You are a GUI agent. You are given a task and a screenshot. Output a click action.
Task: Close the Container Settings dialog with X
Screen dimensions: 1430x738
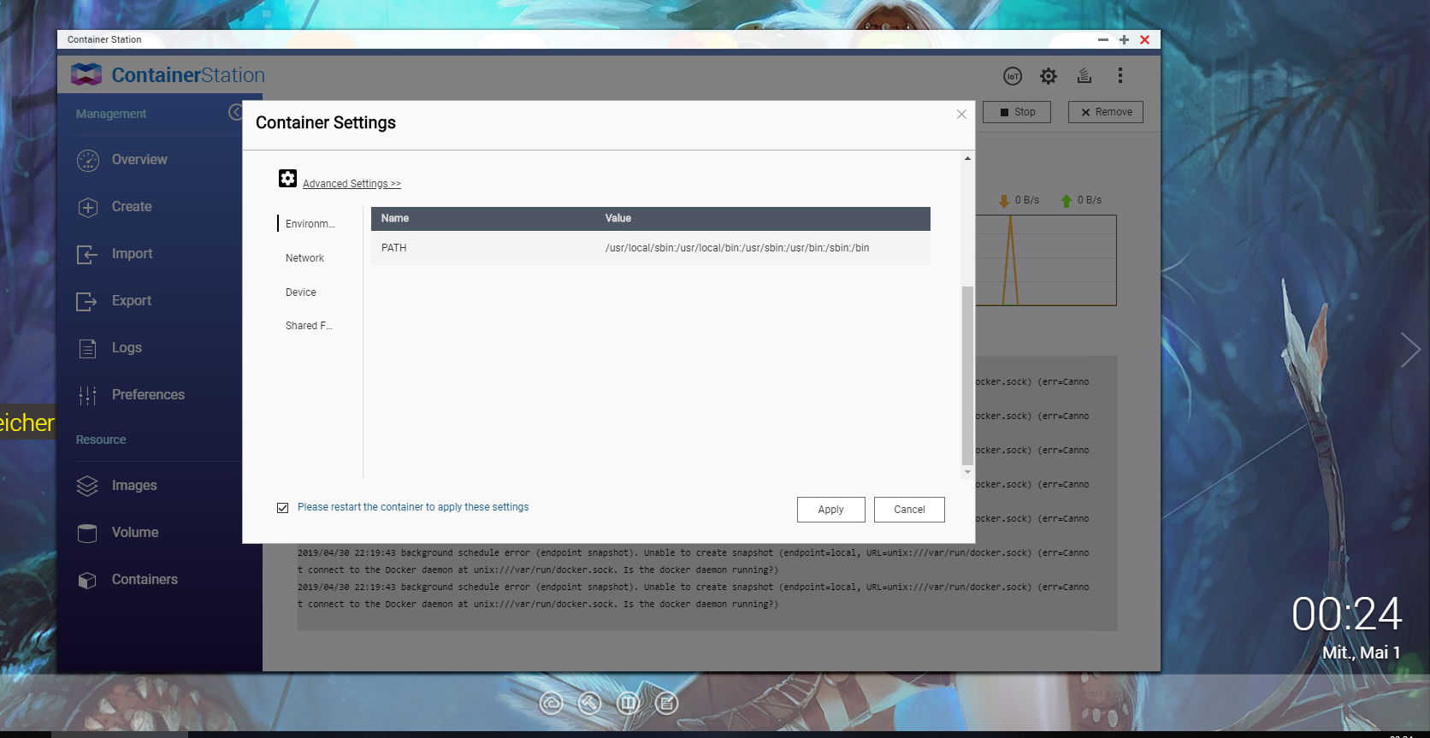961,115
